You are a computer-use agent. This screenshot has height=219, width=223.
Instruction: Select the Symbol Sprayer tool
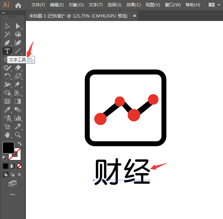7,118
